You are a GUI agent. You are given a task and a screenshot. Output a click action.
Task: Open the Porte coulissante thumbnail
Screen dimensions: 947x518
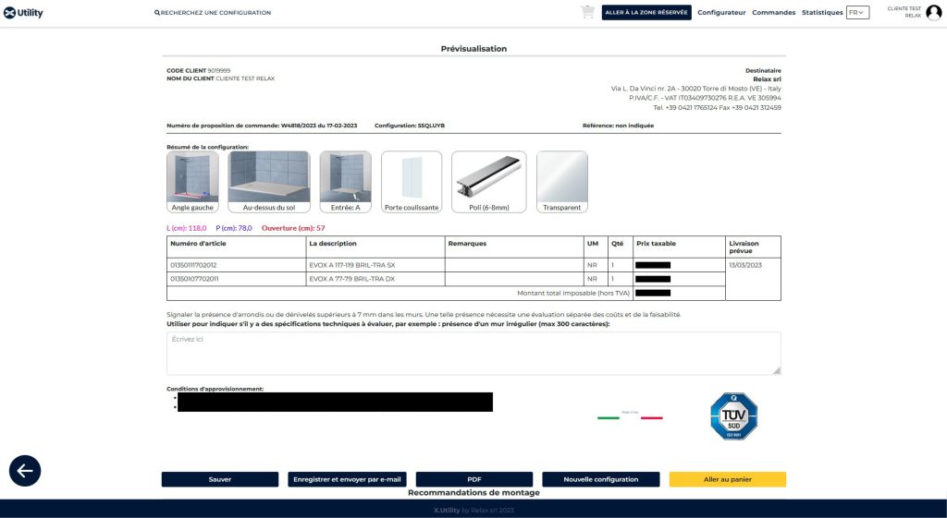[x=412, y=176]
